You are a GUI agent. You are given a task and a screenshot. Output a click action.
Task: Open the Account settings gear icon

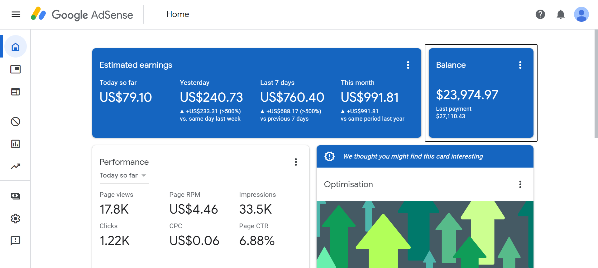[x=16, y=219]
